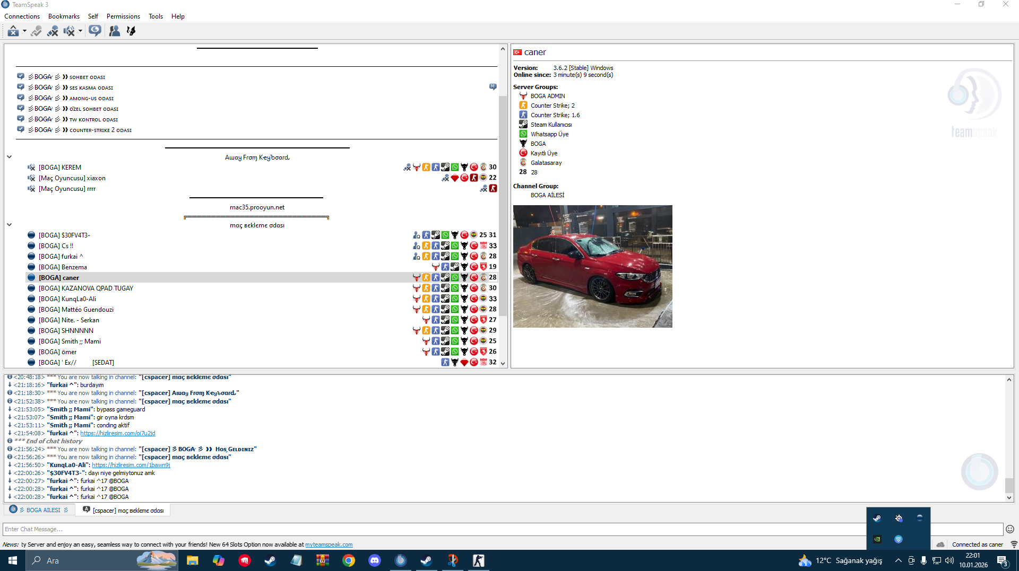Click the taskbar volume icon
This screenshot has width=1019, height=571.
(x=949, y=560)
